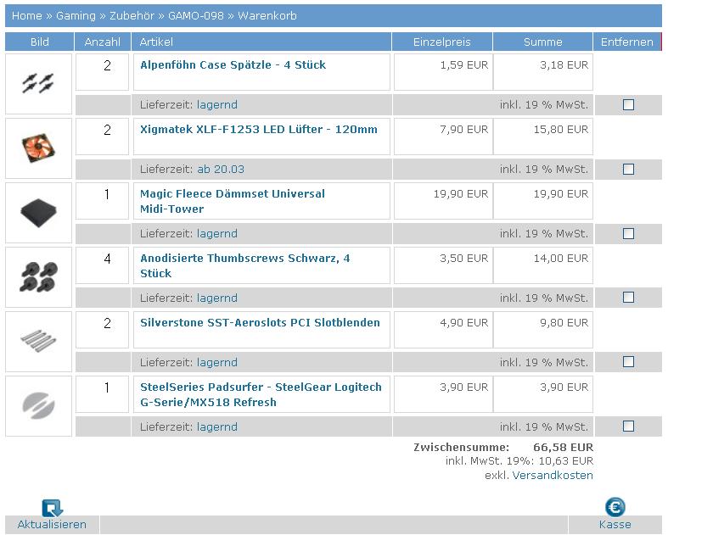Open the Silverstone Slotblenden thumbnail
Viewport: 713px width, 535px height.
39,342
